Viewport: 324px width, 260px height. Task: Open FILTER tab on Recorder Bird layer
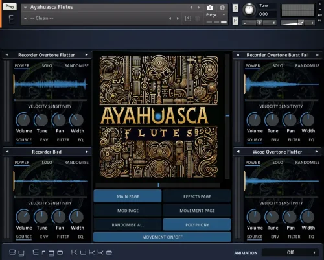63,237
